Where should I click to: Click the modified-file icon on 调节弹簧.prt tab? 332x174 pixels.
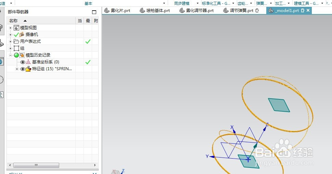(x=257, y=10)
